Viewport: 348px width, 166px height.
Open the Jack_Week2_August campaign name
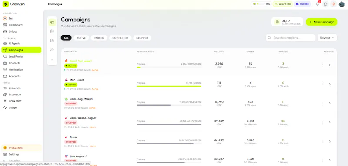(x=83, y=118)
